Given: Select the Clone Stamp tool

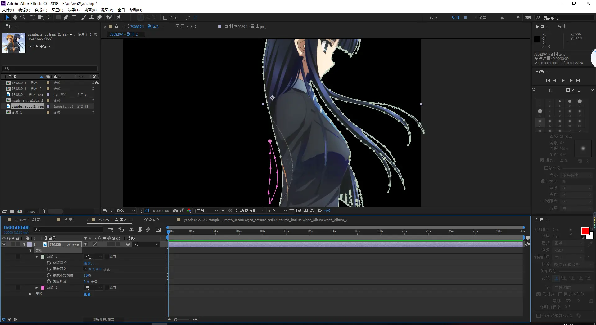Looking at the screenshot, I should tap(92, 17).
